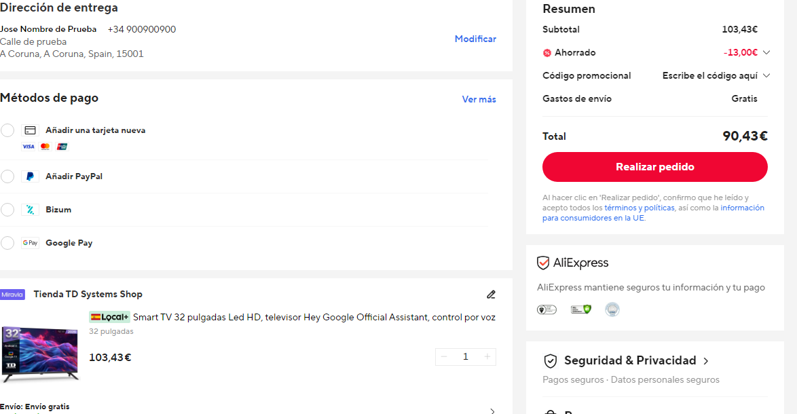
Task: Open 'términos y políticas' link
Action: coord(640,208)
